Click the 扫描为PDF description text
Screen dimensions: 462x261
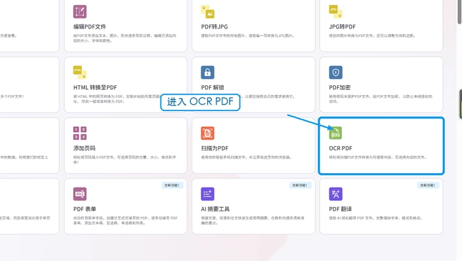click(x=246, y=157)
